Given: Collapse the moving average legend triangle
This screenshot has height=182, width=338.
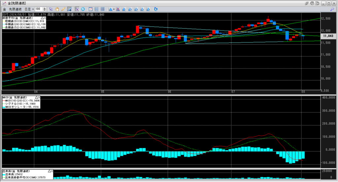Looking at the screenshot, I should click(x=43, y=17).
